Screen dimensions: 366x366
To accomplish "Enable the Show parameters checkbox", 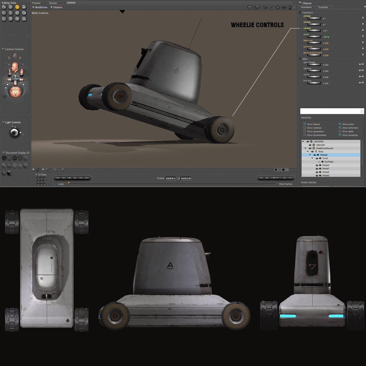I will [x=305, y=131].
